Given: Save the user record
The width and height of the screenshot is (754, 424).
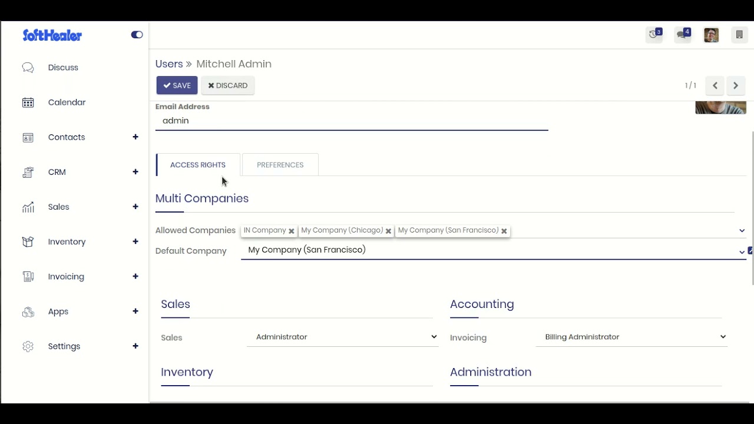Looking at the screenshot, I should point(177,85).
